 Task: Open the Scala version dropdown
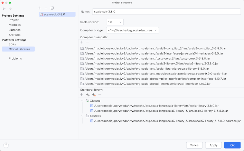(115, 22)
